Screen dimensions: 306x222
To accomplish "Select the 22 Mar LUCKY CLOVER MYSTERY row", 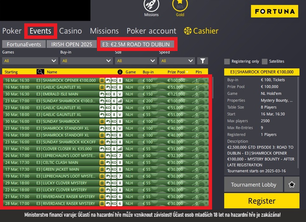I will tap(106, 190).
